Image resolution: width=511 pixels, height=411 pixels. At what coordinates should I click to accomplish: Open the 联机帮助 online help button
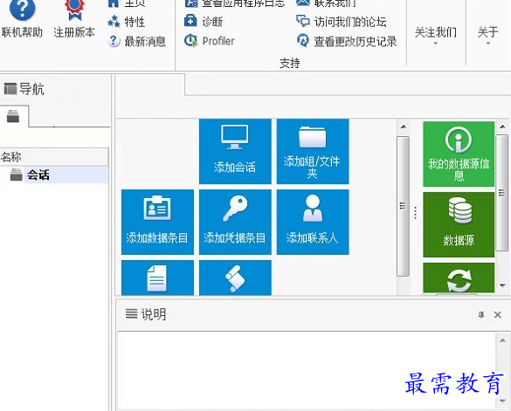point(22,19)
